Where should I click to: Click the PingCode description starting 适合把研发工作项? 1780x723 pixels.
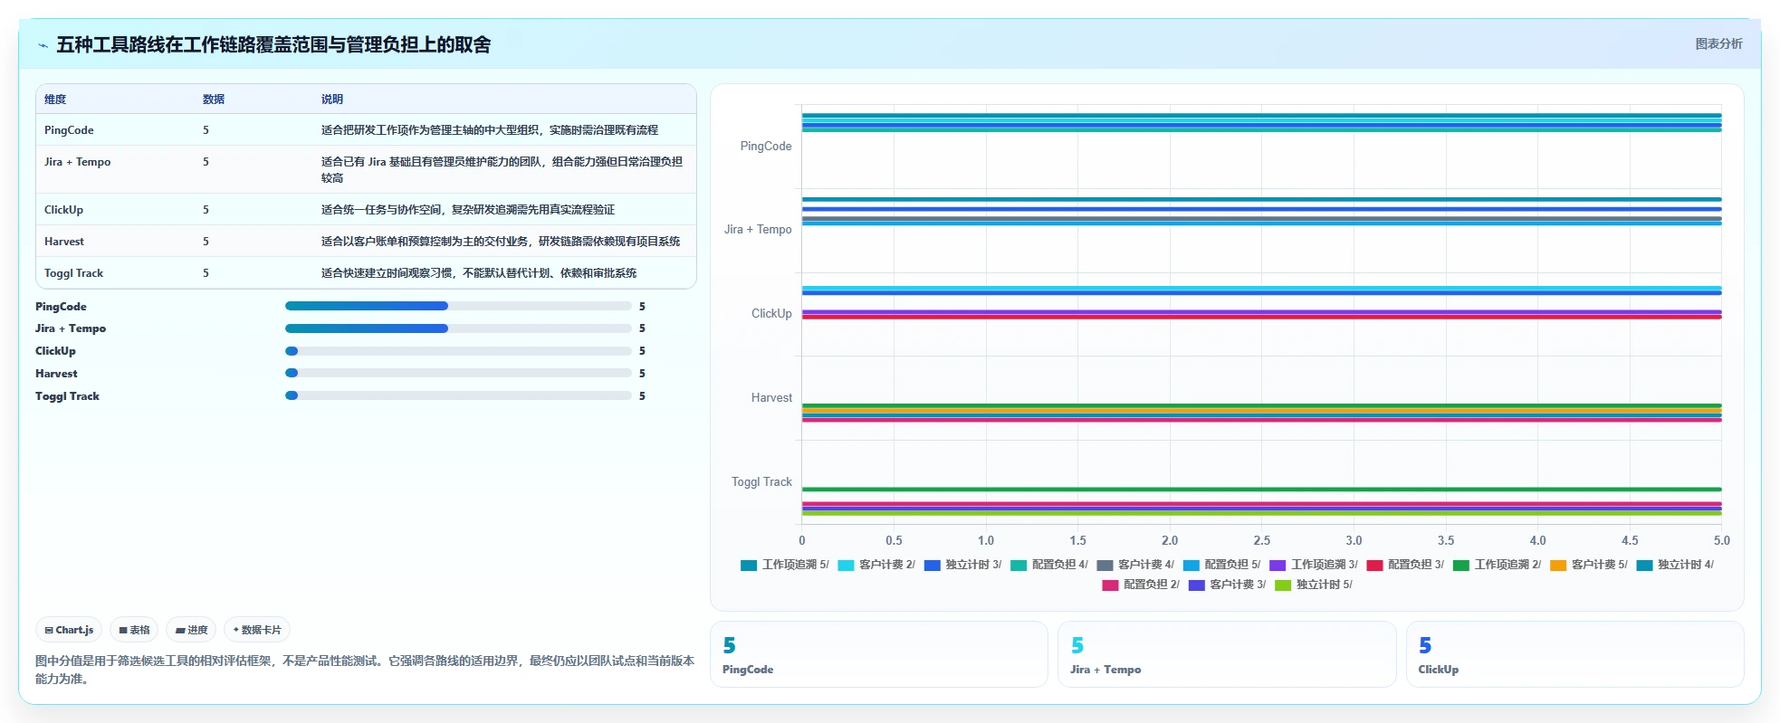[x=490, y=130]
